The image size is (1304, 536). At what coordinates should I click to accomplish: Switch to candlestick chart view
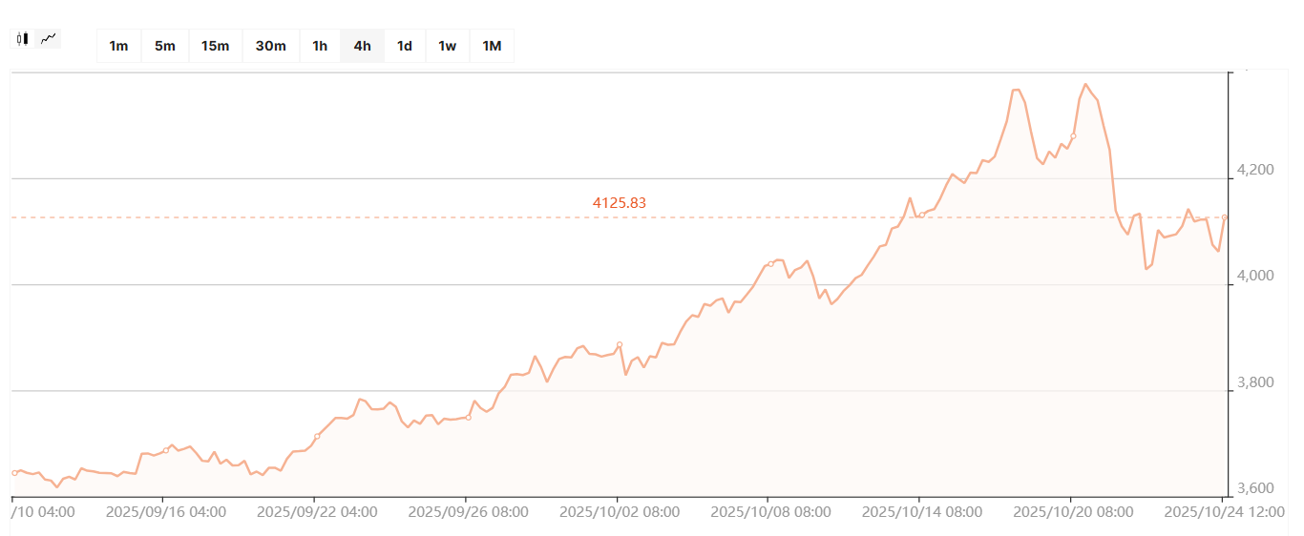(23, 39)
